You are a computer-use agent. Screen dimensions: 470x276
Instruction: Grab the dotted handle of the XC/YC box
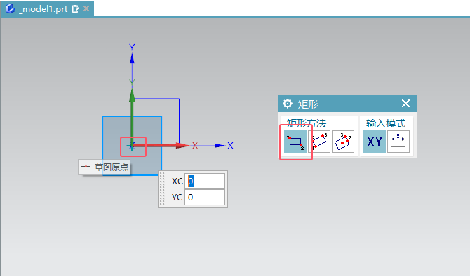point(162,189)
